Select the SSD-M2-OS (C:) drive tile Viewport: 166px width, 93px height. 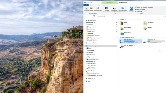130,41
